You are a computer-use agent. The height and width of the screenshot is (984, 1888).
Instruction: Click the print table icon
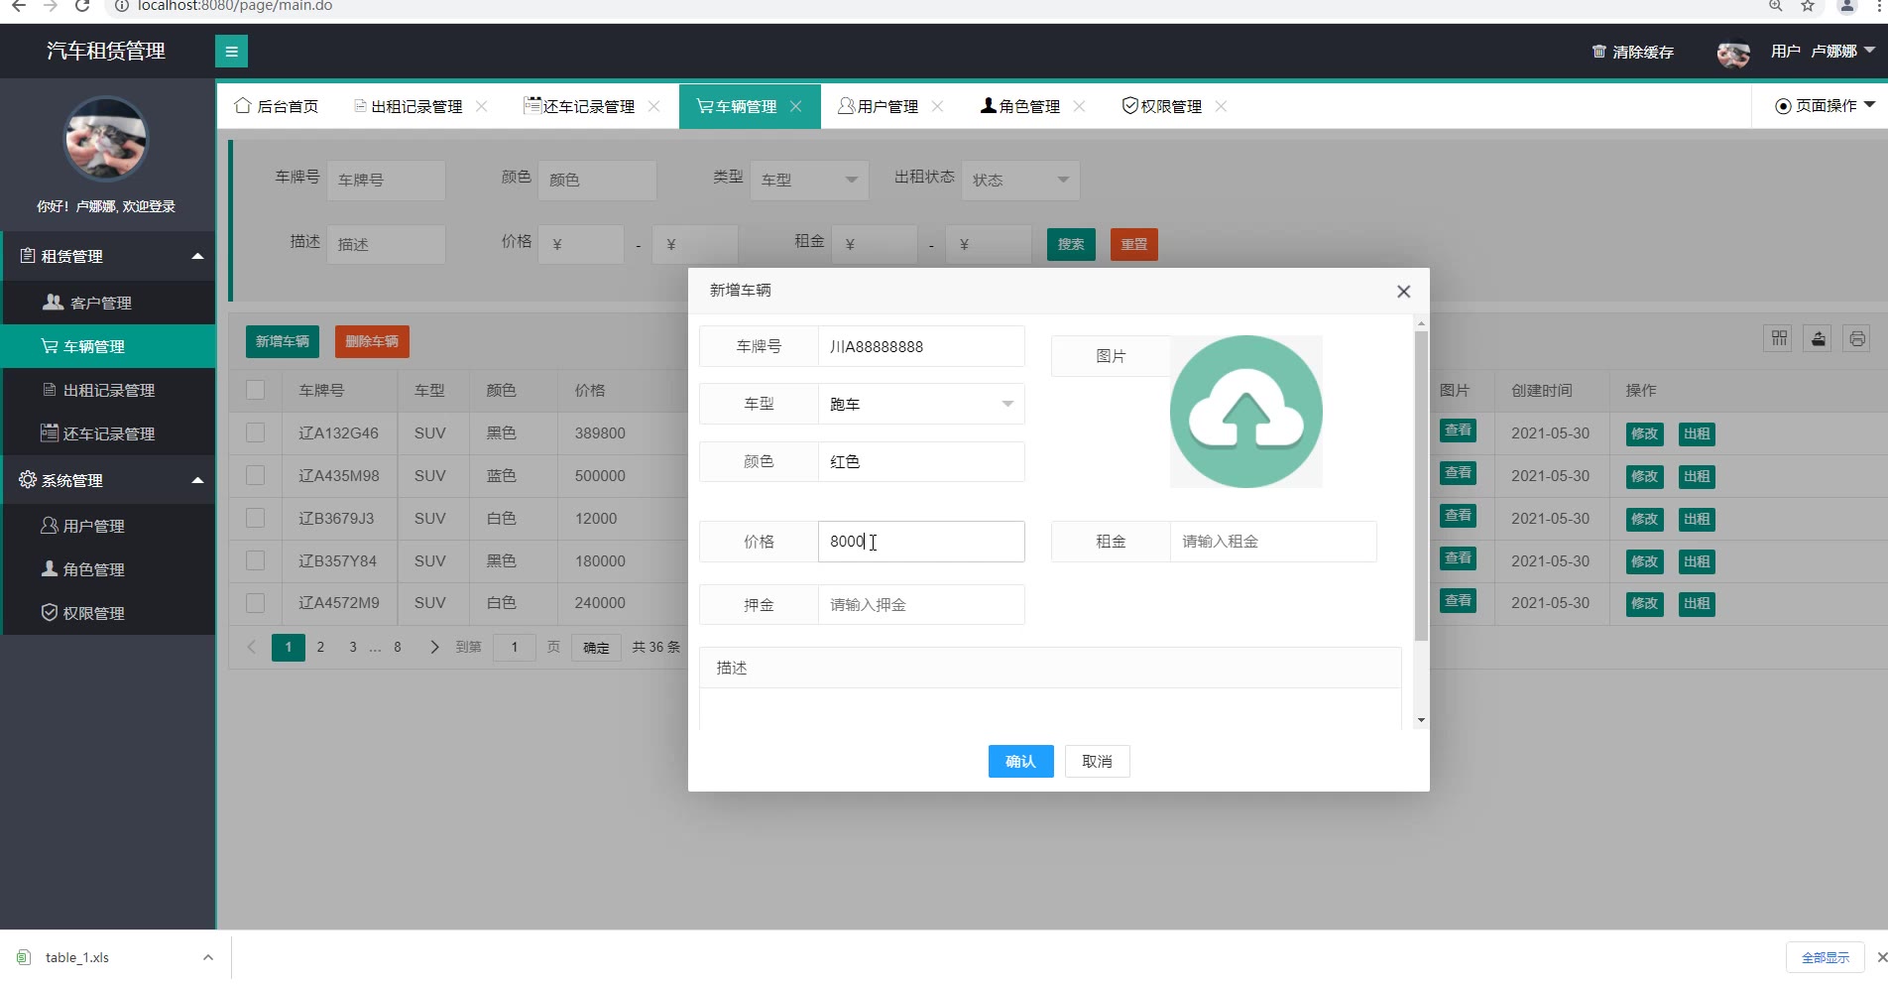(1856, 339)
